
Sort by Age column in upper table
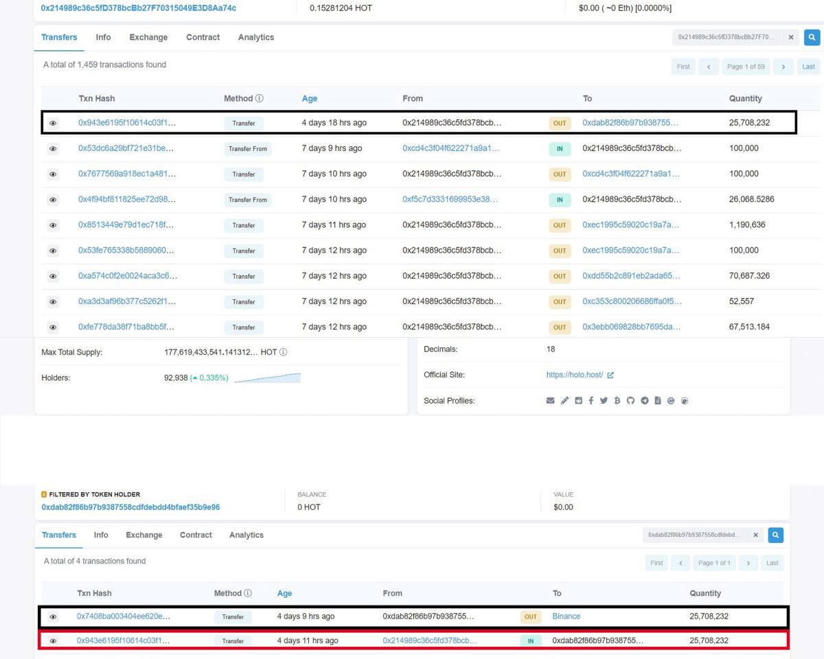[310, 99]
